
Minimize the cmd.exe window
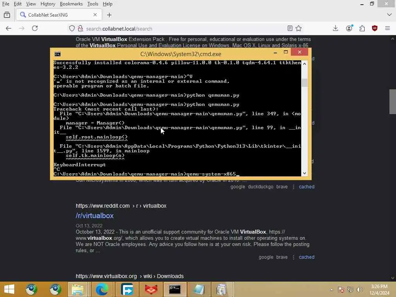[x=275, y=52]
